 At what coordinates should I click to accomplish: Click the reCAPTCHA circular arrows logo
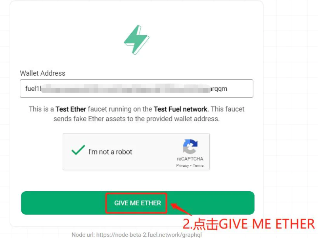click(x=190, y=147)
